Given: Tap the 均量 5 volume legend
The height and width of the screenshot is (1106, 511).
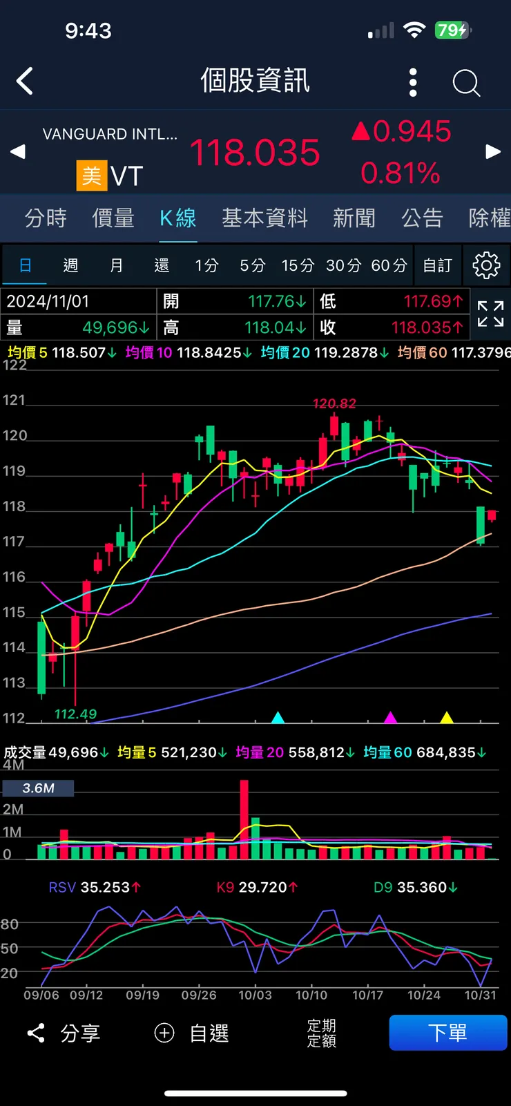Looking at the screenshot, I should 172,752.
